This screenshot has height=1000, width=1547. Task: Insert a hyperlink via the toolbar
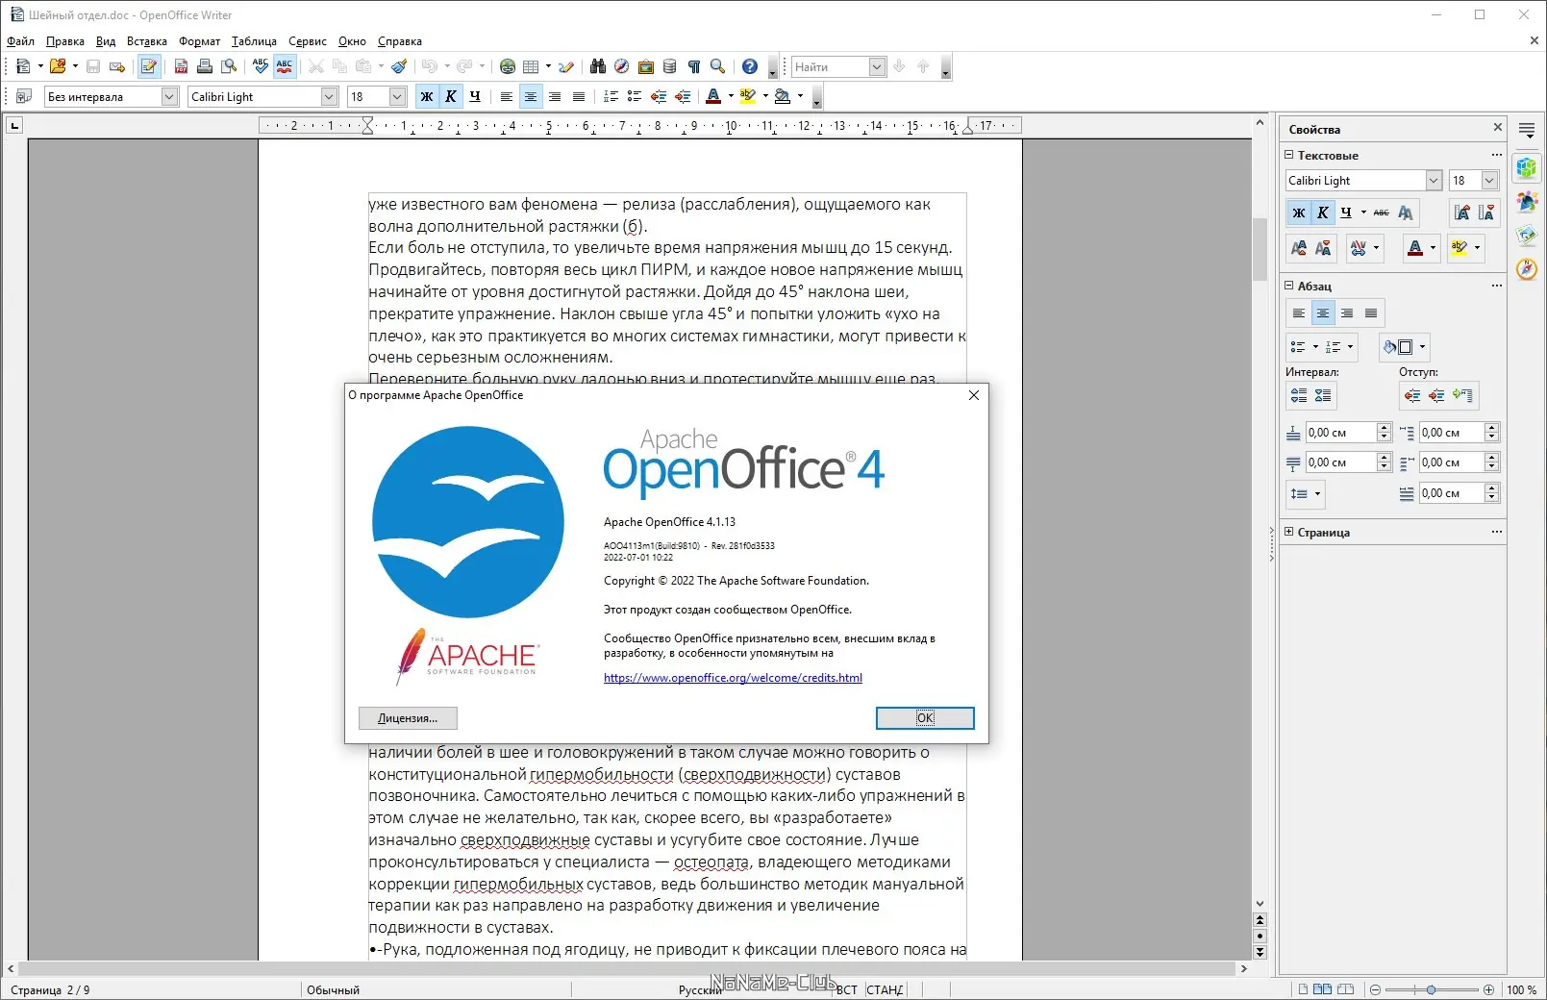pyautogui.click(x=507, y=66)
